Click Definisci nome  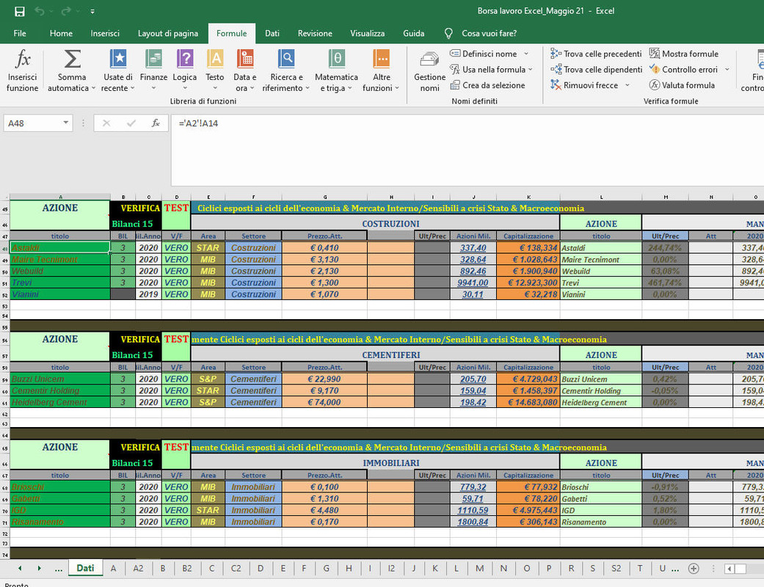pyautogui.click(x=484, y=54)
